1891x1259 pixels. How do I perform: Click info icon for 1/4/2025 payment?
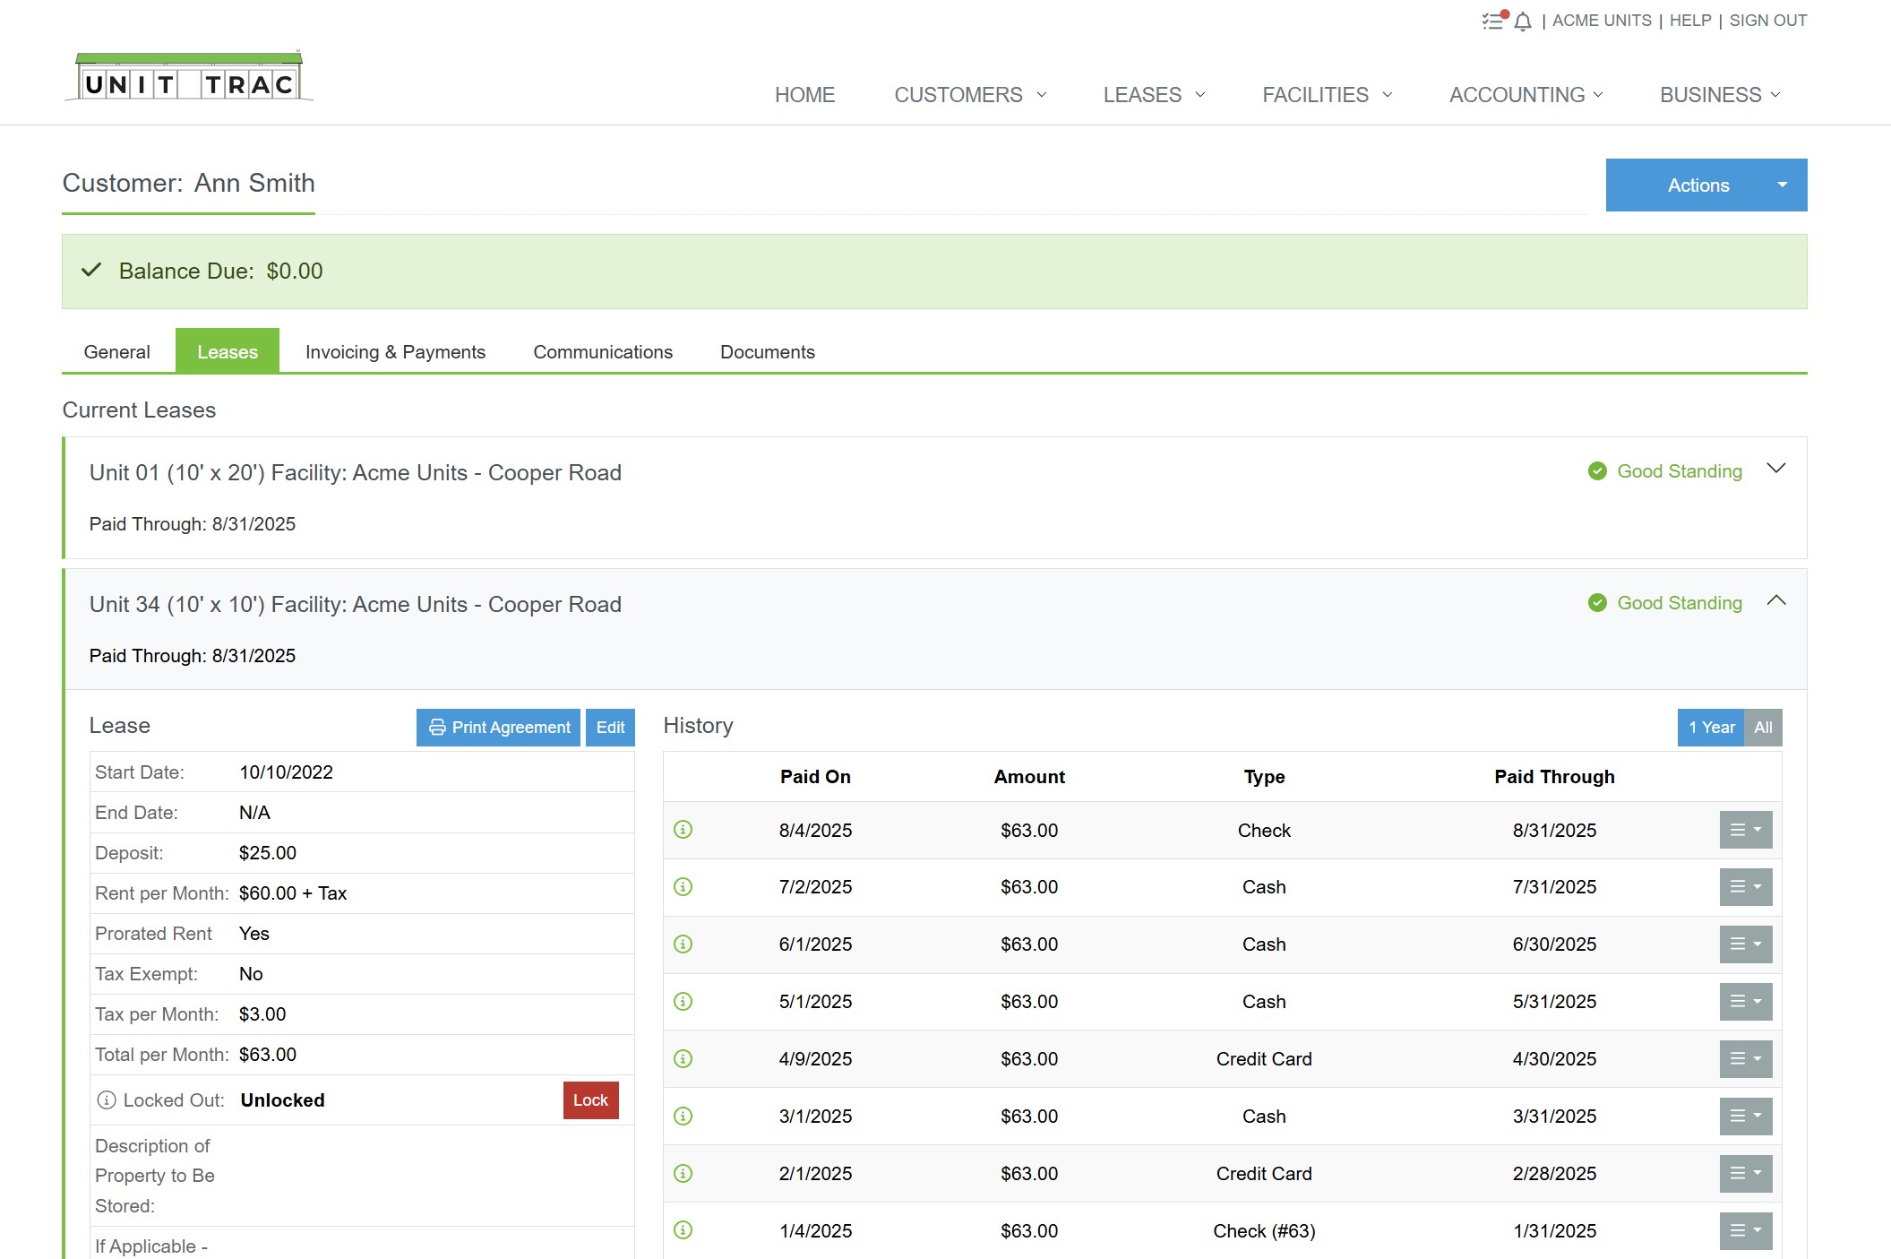[x=683, y=1230]
